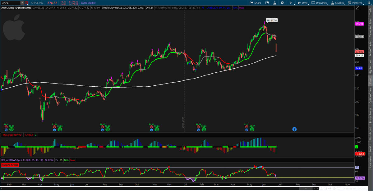The image size is (373, 191).
Task: Switch to the Trade sidebar tab
Action: pyautogui.click(x=370, y=11)
